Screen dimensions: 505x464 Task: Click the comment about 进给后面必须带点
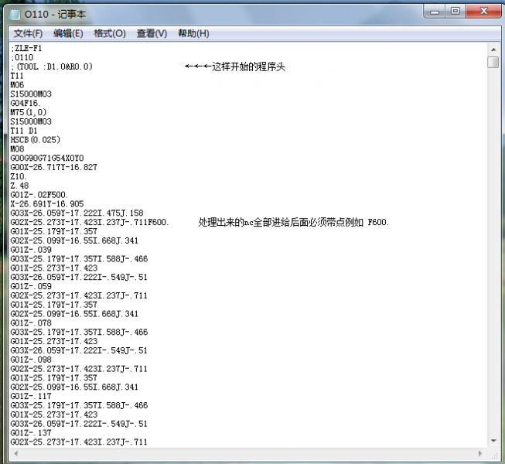[293, 222]
